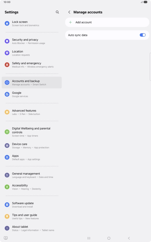151x242 pixels.
Task: Toggle Auto sync data switch
Action: (143, 35)
